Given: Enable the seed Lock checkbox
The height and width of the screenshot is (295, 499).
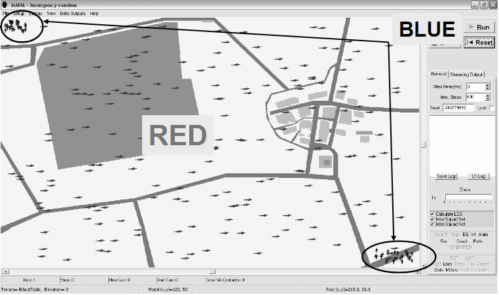Looking at the screenshot, I should [x=491, y=108].
